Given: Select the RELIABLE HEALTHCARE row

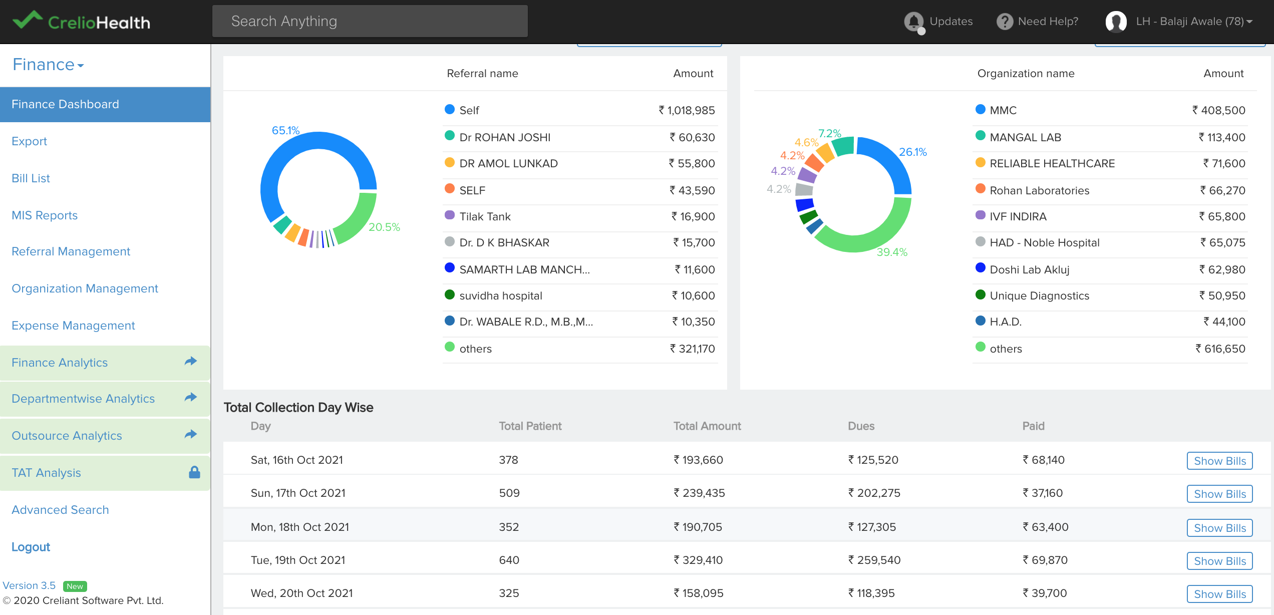Looking at the screenshot, I should (1110, 164).
